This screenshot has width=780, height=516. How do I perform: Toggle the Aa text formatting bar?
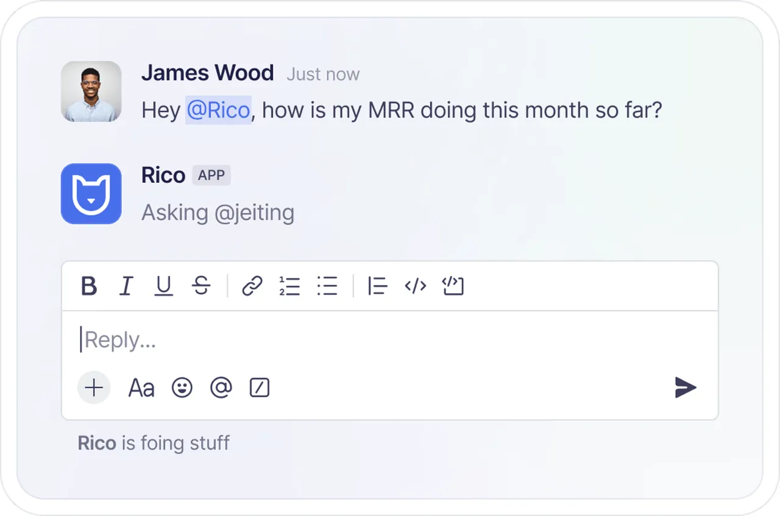pyautogui.click(x=141, y=388)
